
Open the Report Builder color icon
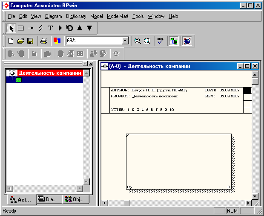(x=57, y=41)
